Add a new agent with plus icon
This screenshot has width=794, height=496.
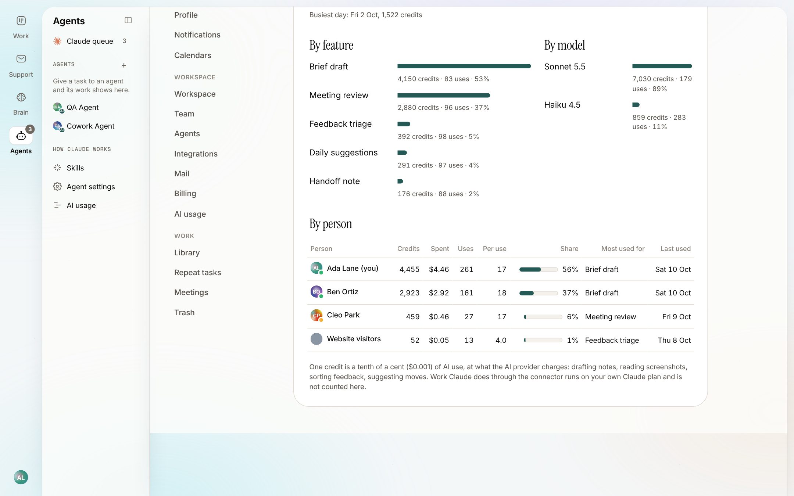coord(124,65)
